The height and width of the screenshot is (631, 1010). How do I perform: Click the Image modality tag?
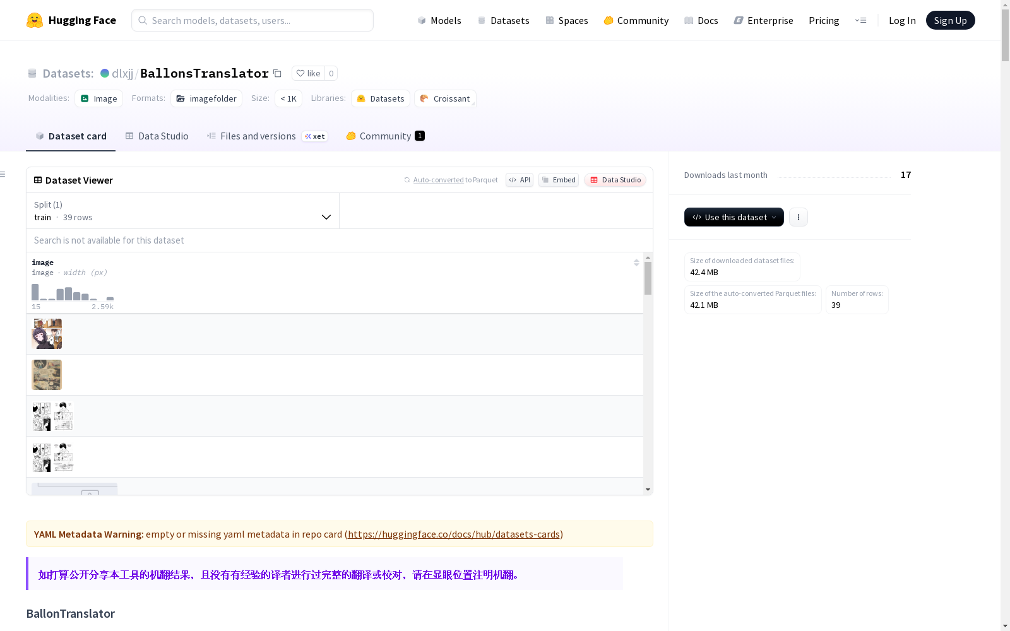[x=99, y=98]
